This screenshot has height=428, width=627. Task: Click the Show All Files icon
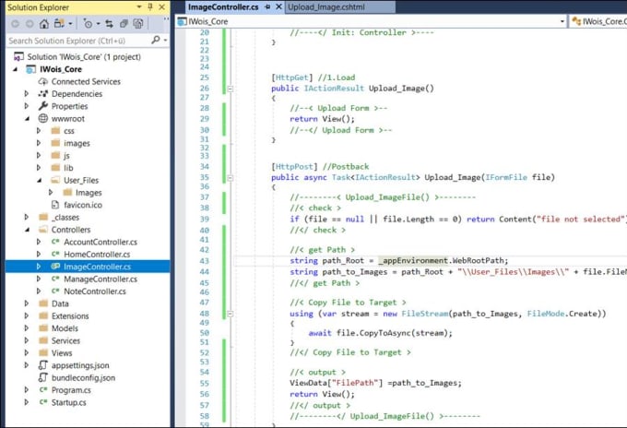[x=138, y=24]
